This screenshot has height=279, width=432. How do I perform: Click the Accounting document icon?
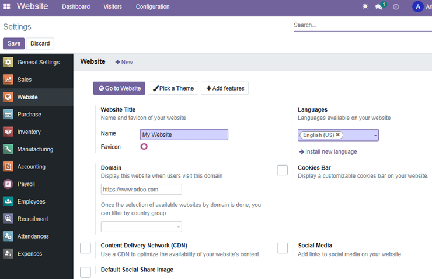coord(8,167)
